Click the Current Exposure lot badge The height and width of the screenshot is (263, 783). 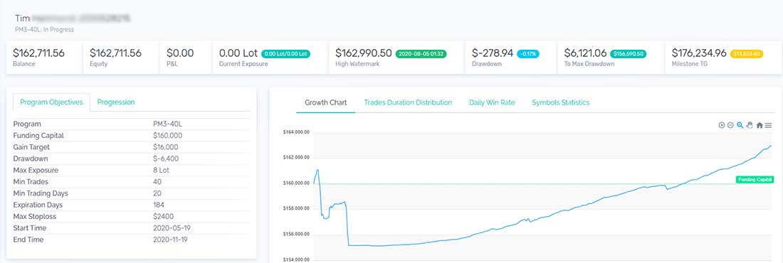coord(285,53)
